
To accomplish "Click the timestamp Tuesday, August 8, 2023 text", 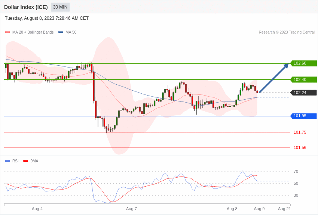I will pyautogui.click(x=30, y=18).
